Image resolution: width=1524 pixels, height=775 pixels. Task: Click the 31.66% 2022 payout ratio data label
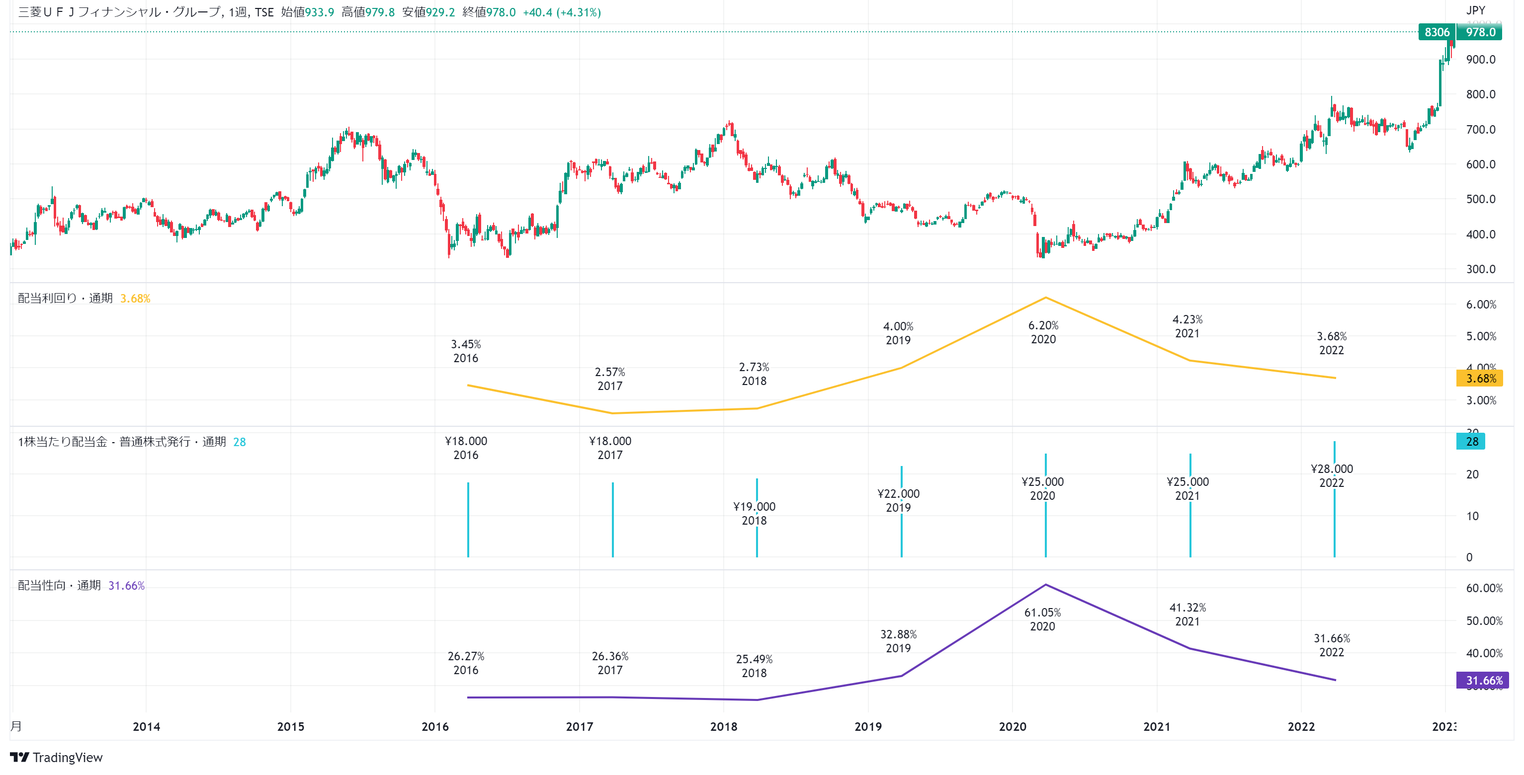click(1332, 645)
